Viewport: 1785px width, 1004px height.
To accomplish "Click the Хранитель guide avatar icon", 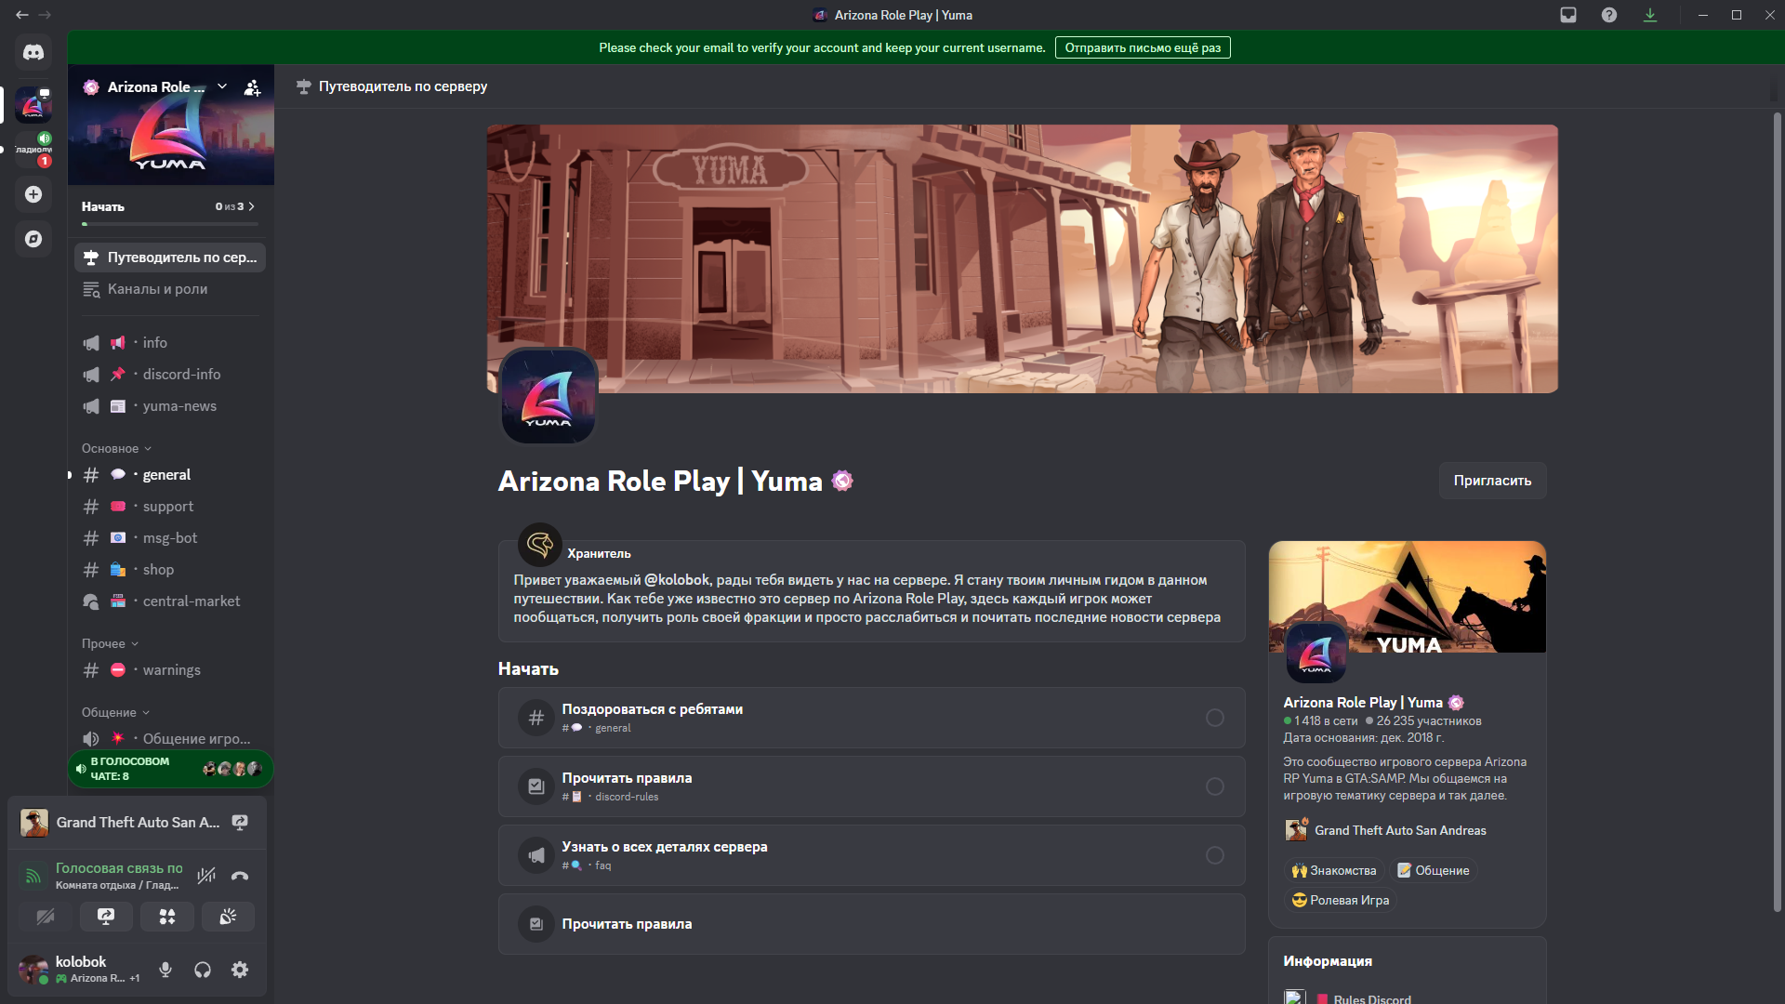I will click(539, 545).
